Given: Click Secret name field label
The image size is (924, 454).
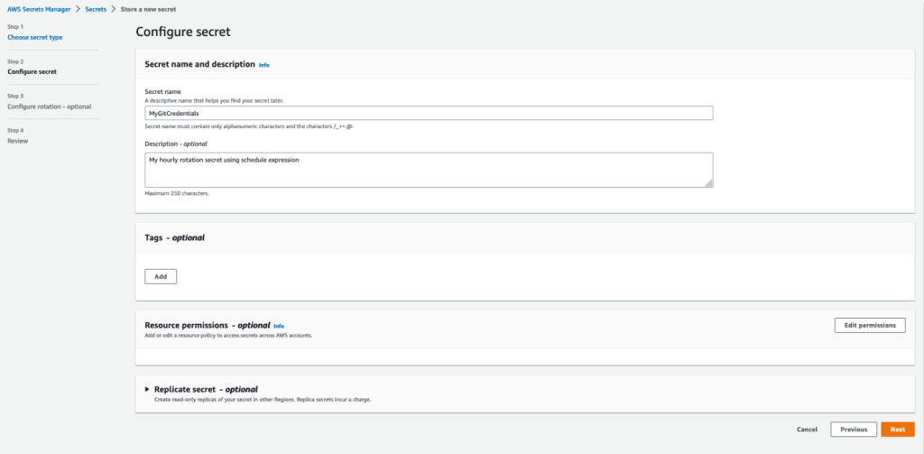Looking at the screenshot, I should (x=162, y=91).
